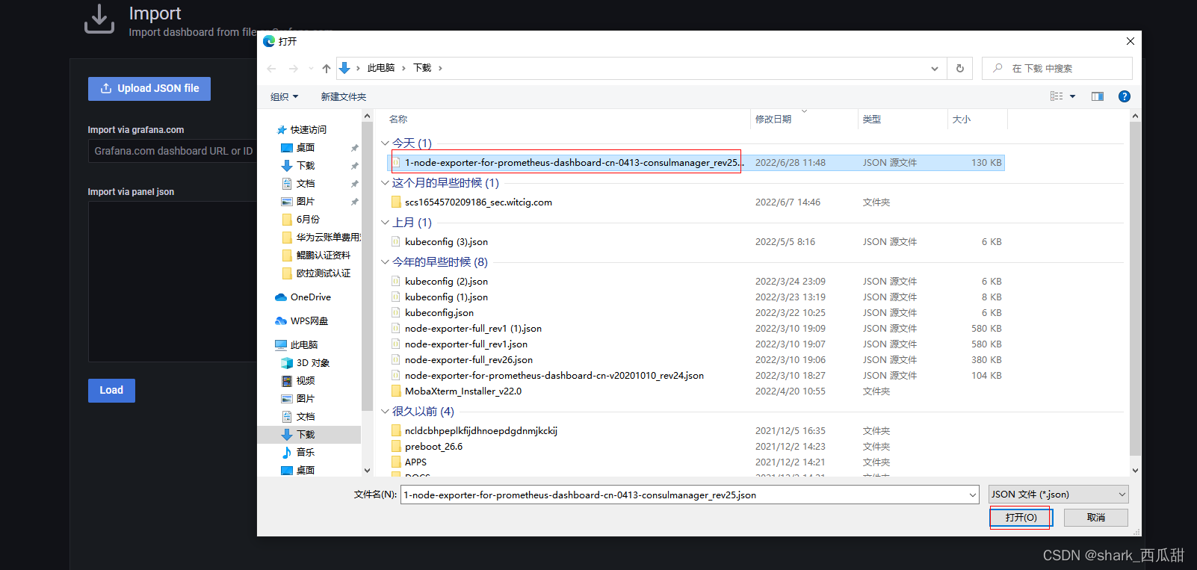Refresh the folder with the refresh icon
The image size is (1197, 570).
point(960,68)
